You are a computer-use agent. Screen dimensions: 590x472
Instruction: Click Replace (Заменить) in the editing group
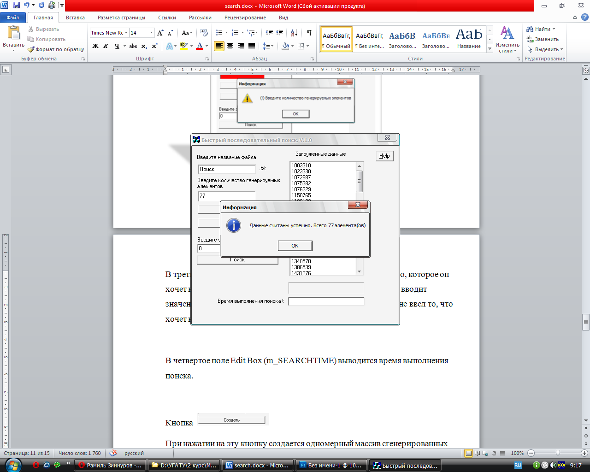point(543,39)
